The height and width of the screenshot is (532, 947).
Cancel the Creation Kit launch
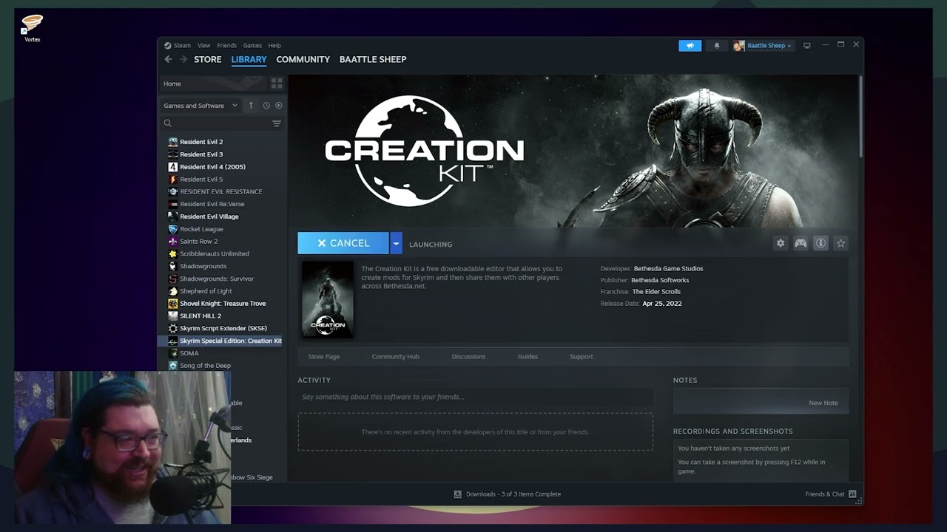click(343, 243)
